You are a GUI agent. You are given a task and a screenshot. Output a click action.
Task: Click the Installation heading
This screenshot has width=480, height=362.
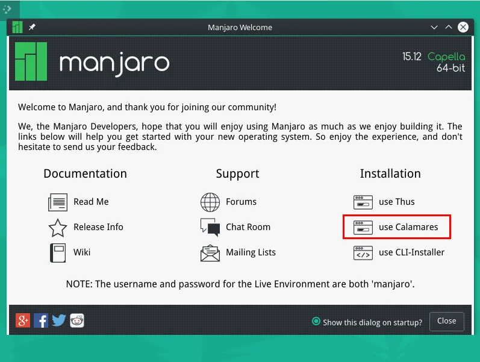tap(390, 173)
